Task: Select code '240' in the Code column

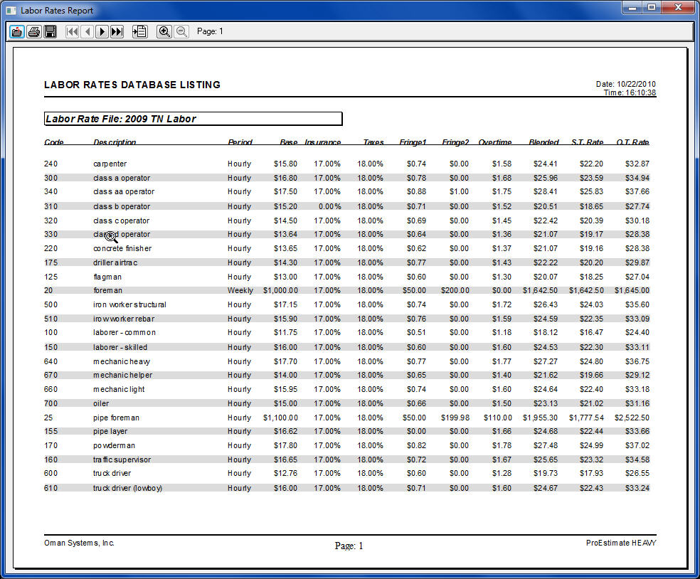Action: pyautogui.click(x=51, y=164)
